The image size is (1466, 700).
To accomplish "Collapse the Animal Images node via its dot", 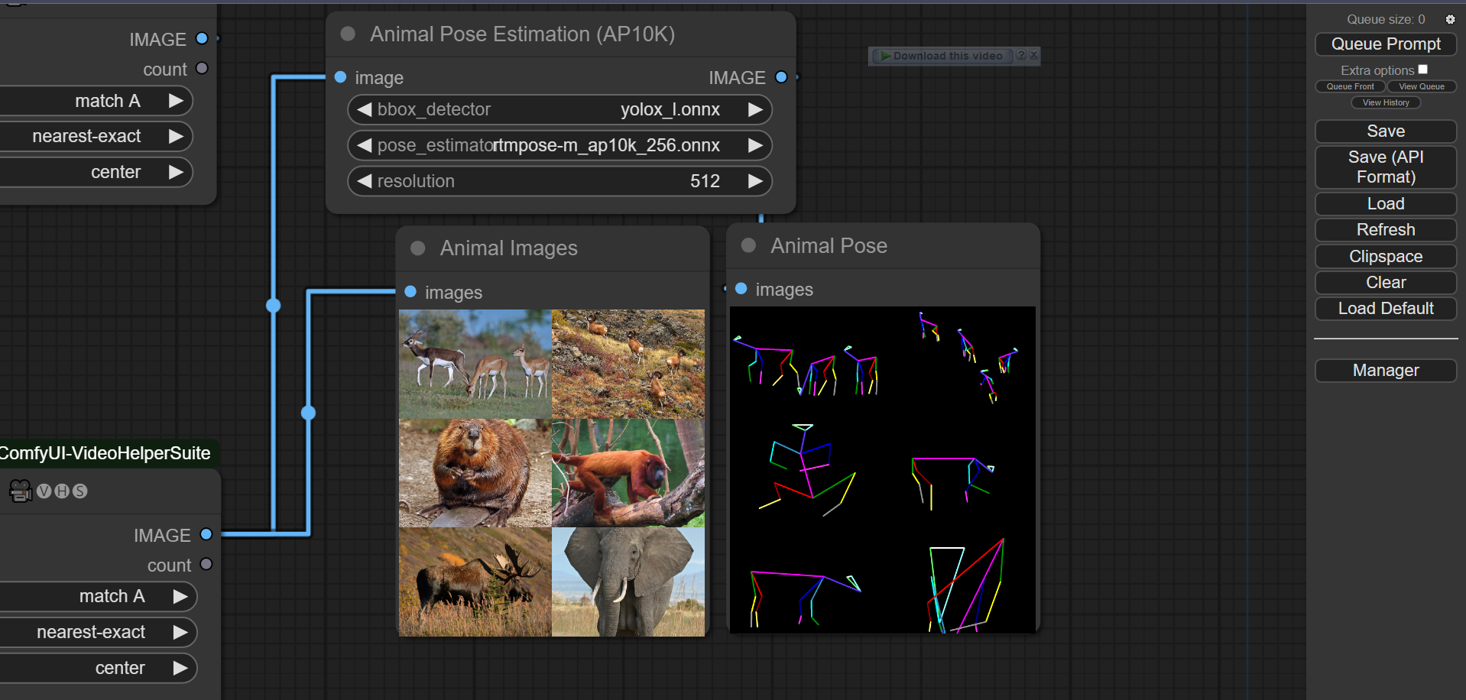I will tap(417, 248).
